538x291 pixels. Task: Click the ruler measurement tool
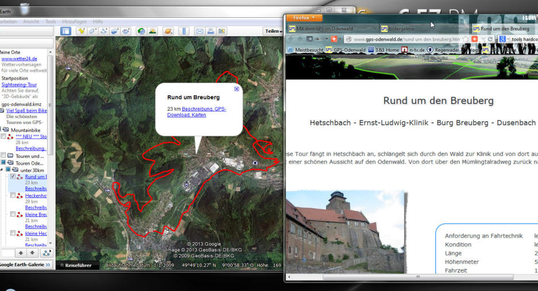click(x=184, y=31)
